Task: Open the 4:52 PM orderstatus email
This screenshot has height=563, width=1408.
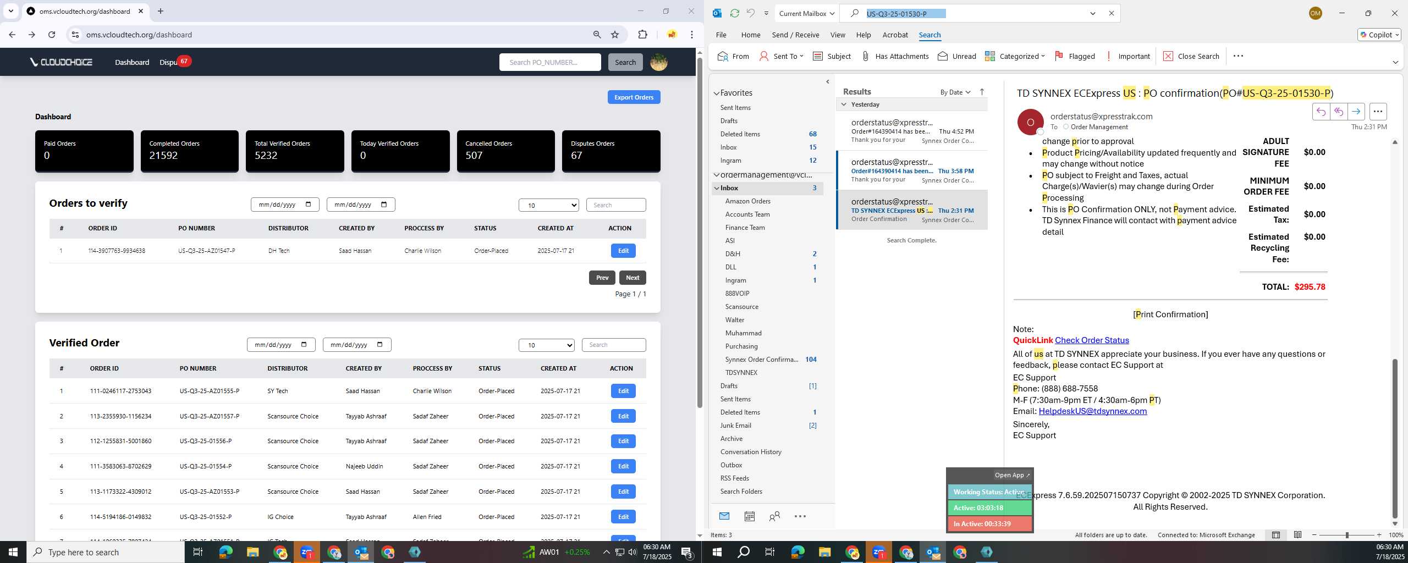Action: 912,131
